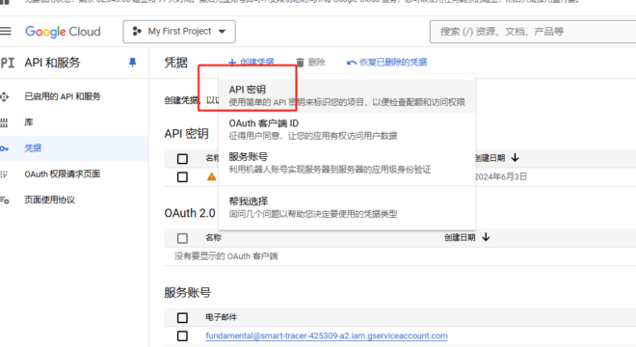Click the 2024年6月3日 date cell
Image resolution: width=636 pixels, height=347 pixels.
click(x=500, y=176)
